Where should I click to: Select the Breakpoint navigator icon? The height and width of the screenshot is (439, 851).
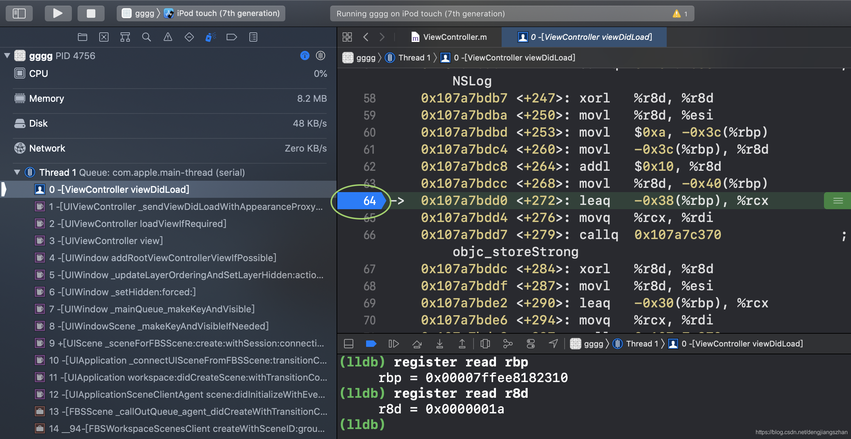click(232, 37)
